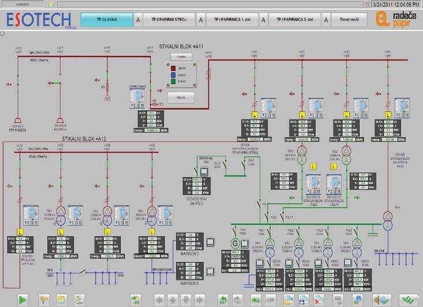Click yellow L indicator on A11 +J09 feeder
The height and width of the screenshot is (307, 423).
click(x=388, y=115)
